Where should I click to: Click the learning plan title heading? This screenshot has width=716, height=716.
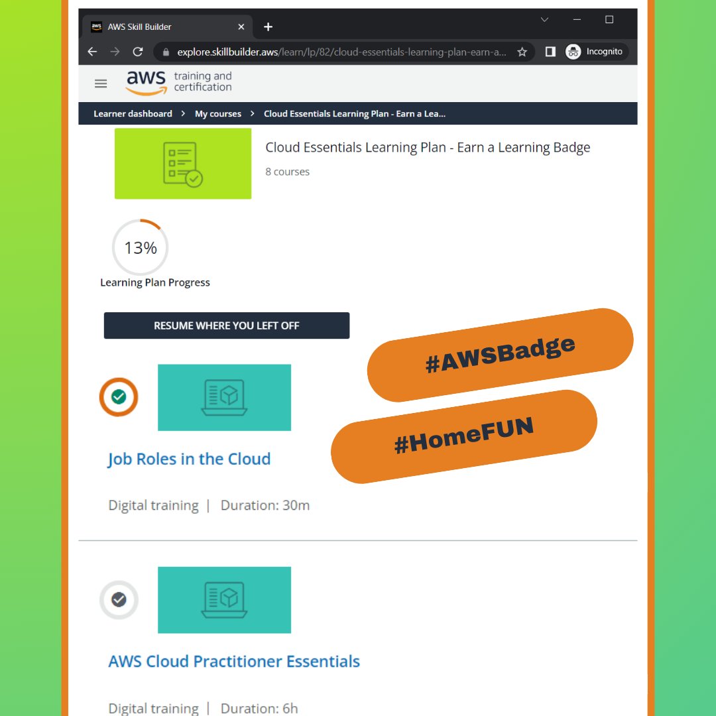tap(428, 147)
